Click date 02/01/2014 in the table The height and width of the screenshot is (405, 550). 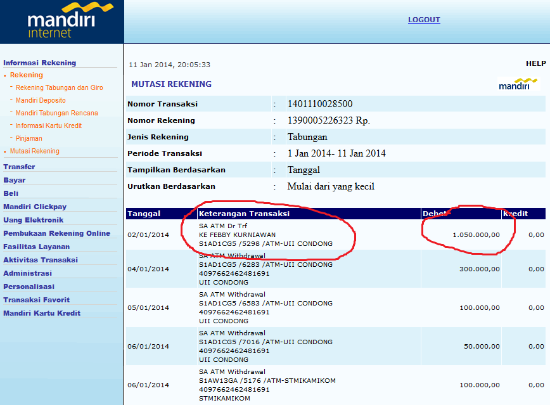tap(148, 235)
